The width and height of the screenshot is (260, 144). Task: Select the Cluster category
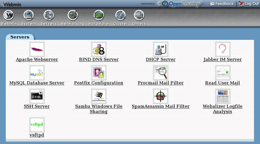pyautogui.click(x=121, y=16)
